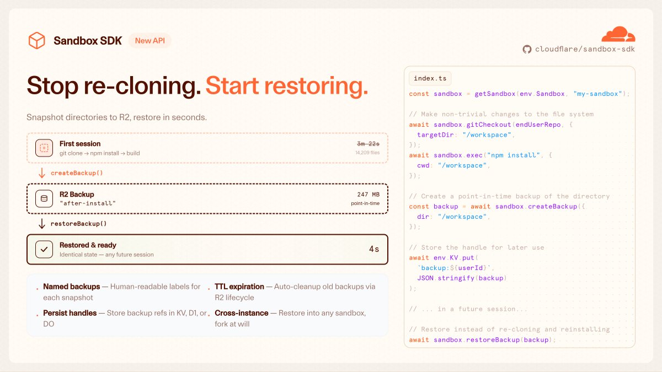Click the cwd "/workspace" code line
Image resolution: width=662 pixels, height=372 pixels.
(x=454, y=166)
